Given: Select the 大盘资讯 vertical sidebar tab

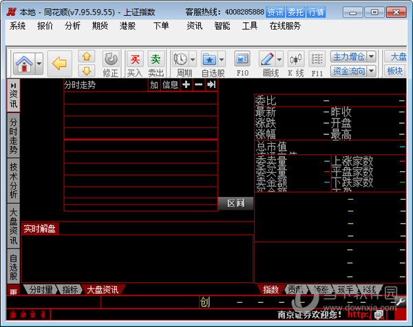Looking at the screenshot, I should click(14, 226).
